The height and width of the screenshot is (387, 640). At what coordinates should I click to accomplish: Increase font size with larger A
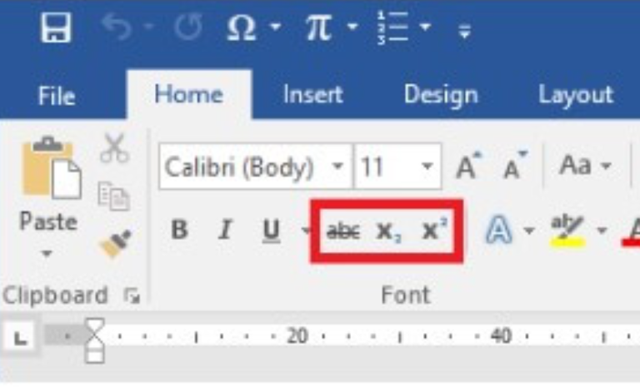click(468, 166)
